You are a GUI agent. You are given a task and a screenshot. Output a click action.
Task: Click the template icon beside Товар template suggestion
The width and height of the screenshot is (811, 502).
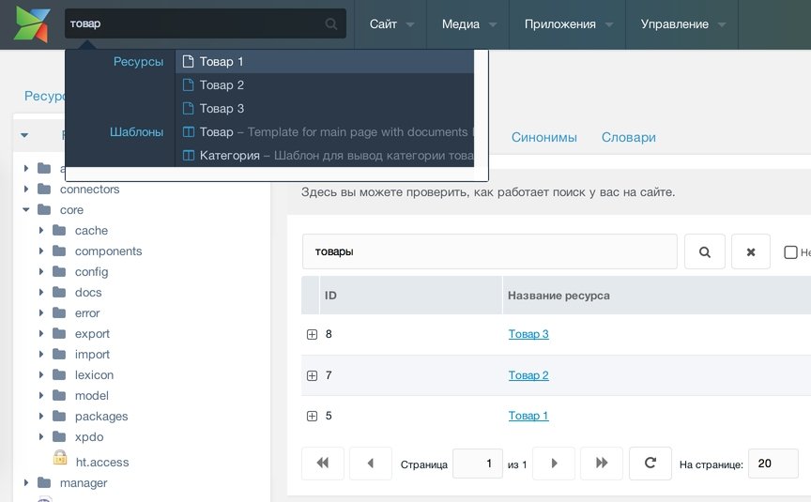tap(189, 131)
